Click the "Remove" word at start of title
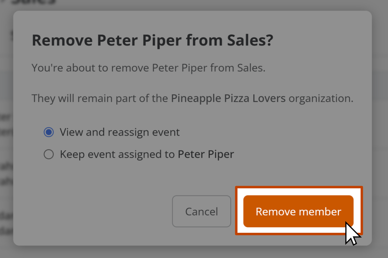The image size is (388, 258). tap(62, 40)
